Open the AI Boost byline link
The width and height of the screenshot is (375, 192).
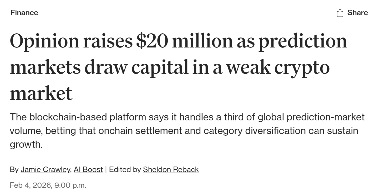[88, 169]
